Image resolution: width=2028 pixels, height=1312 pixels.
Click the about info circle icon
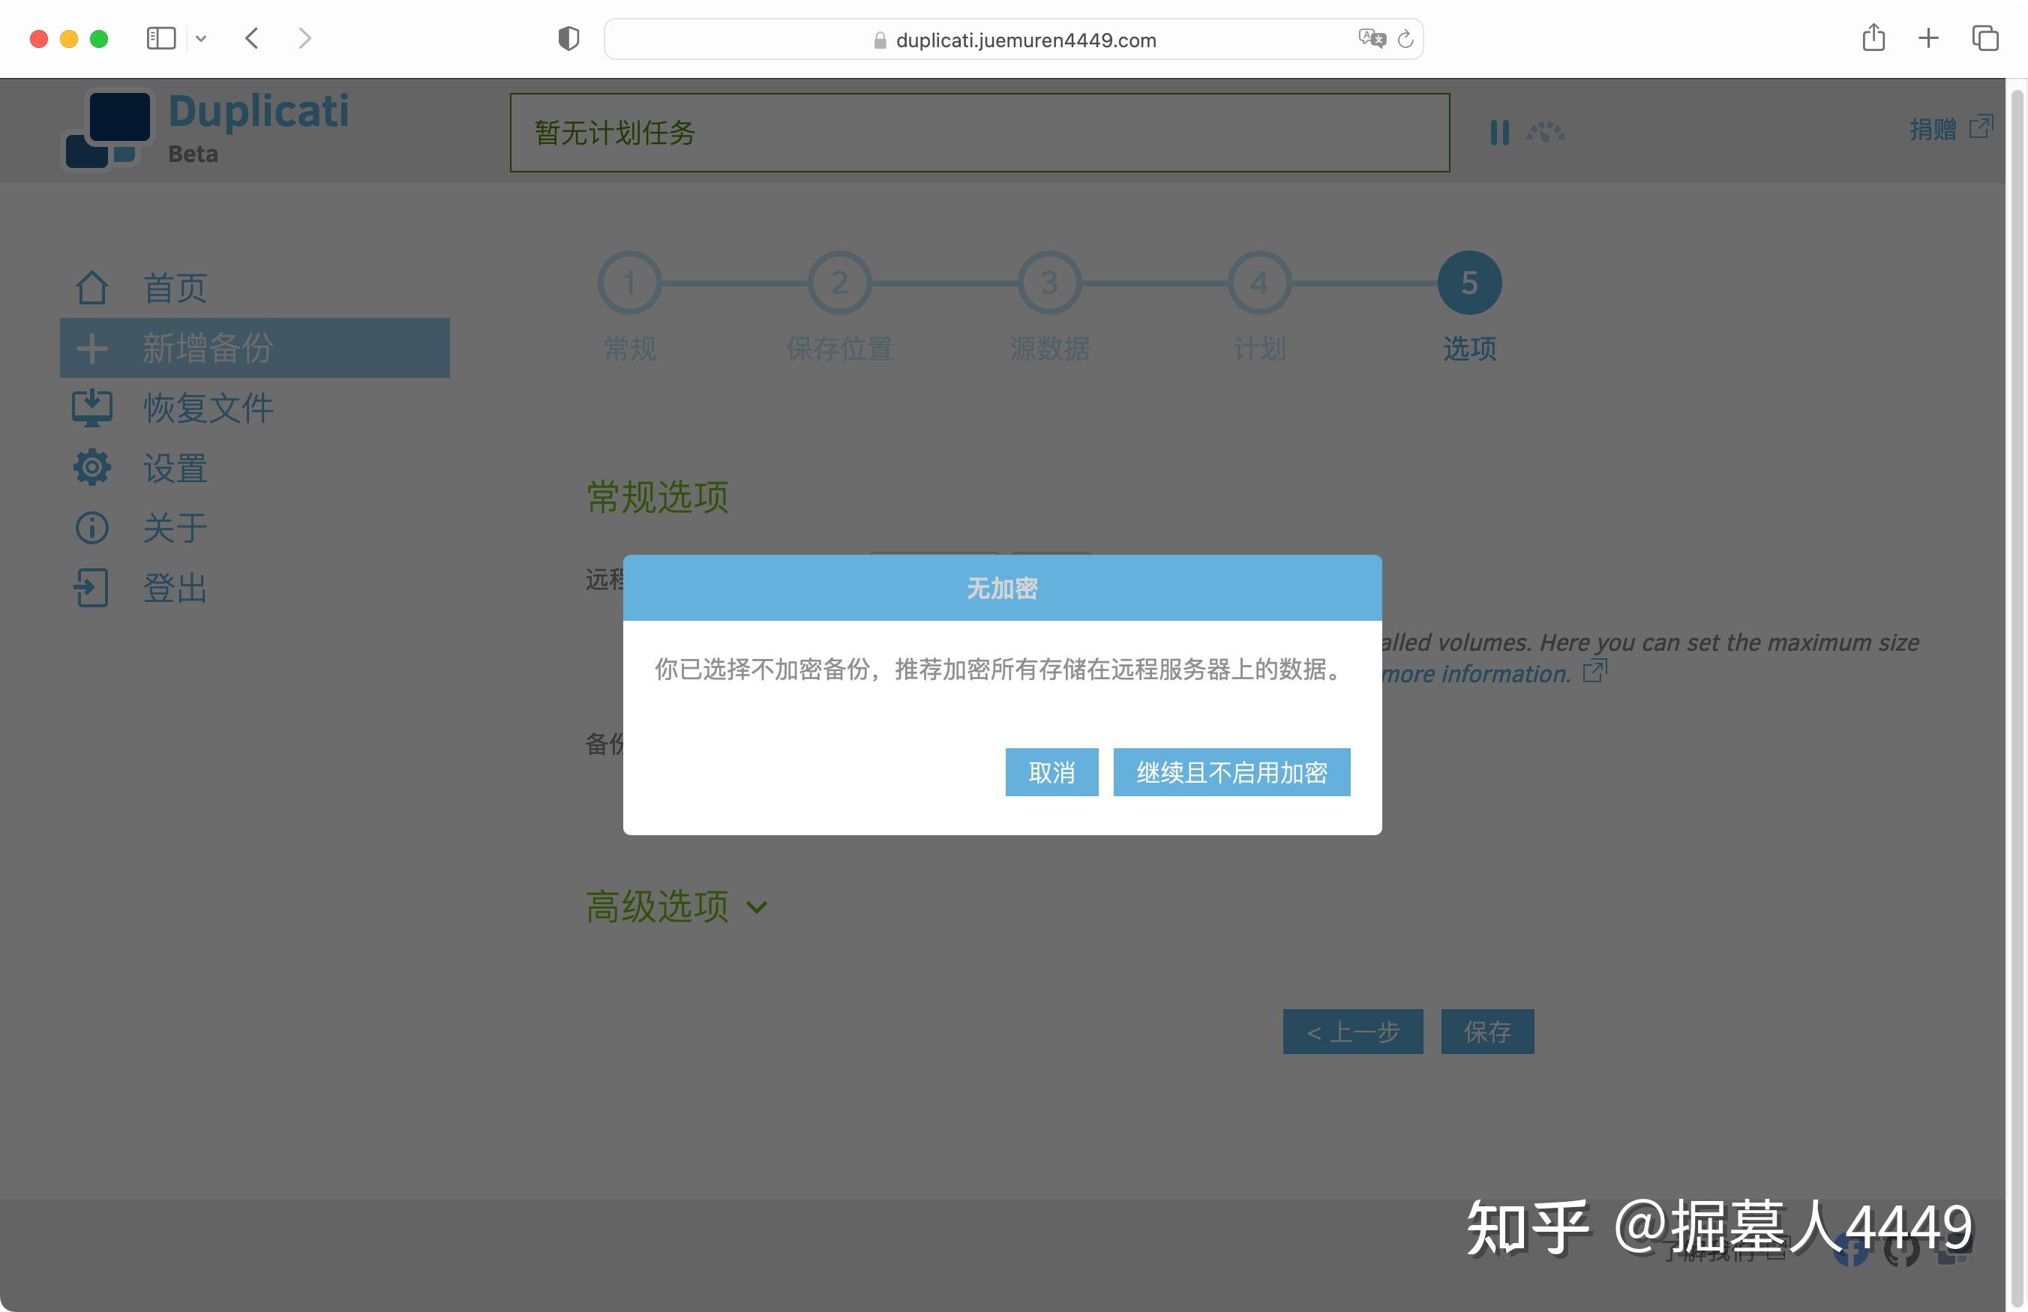[x=92, y=529]
